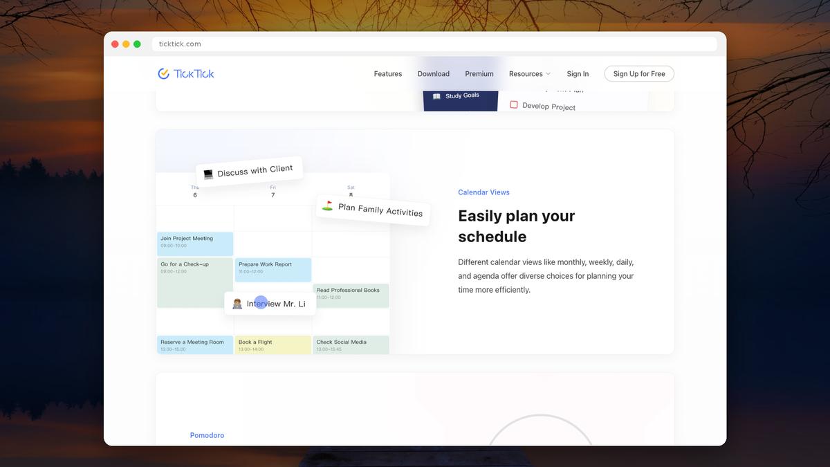The width and height of the screenshot is (830, 467).
Task: Check the "Develop Project" checkbox
Action: 513,103
